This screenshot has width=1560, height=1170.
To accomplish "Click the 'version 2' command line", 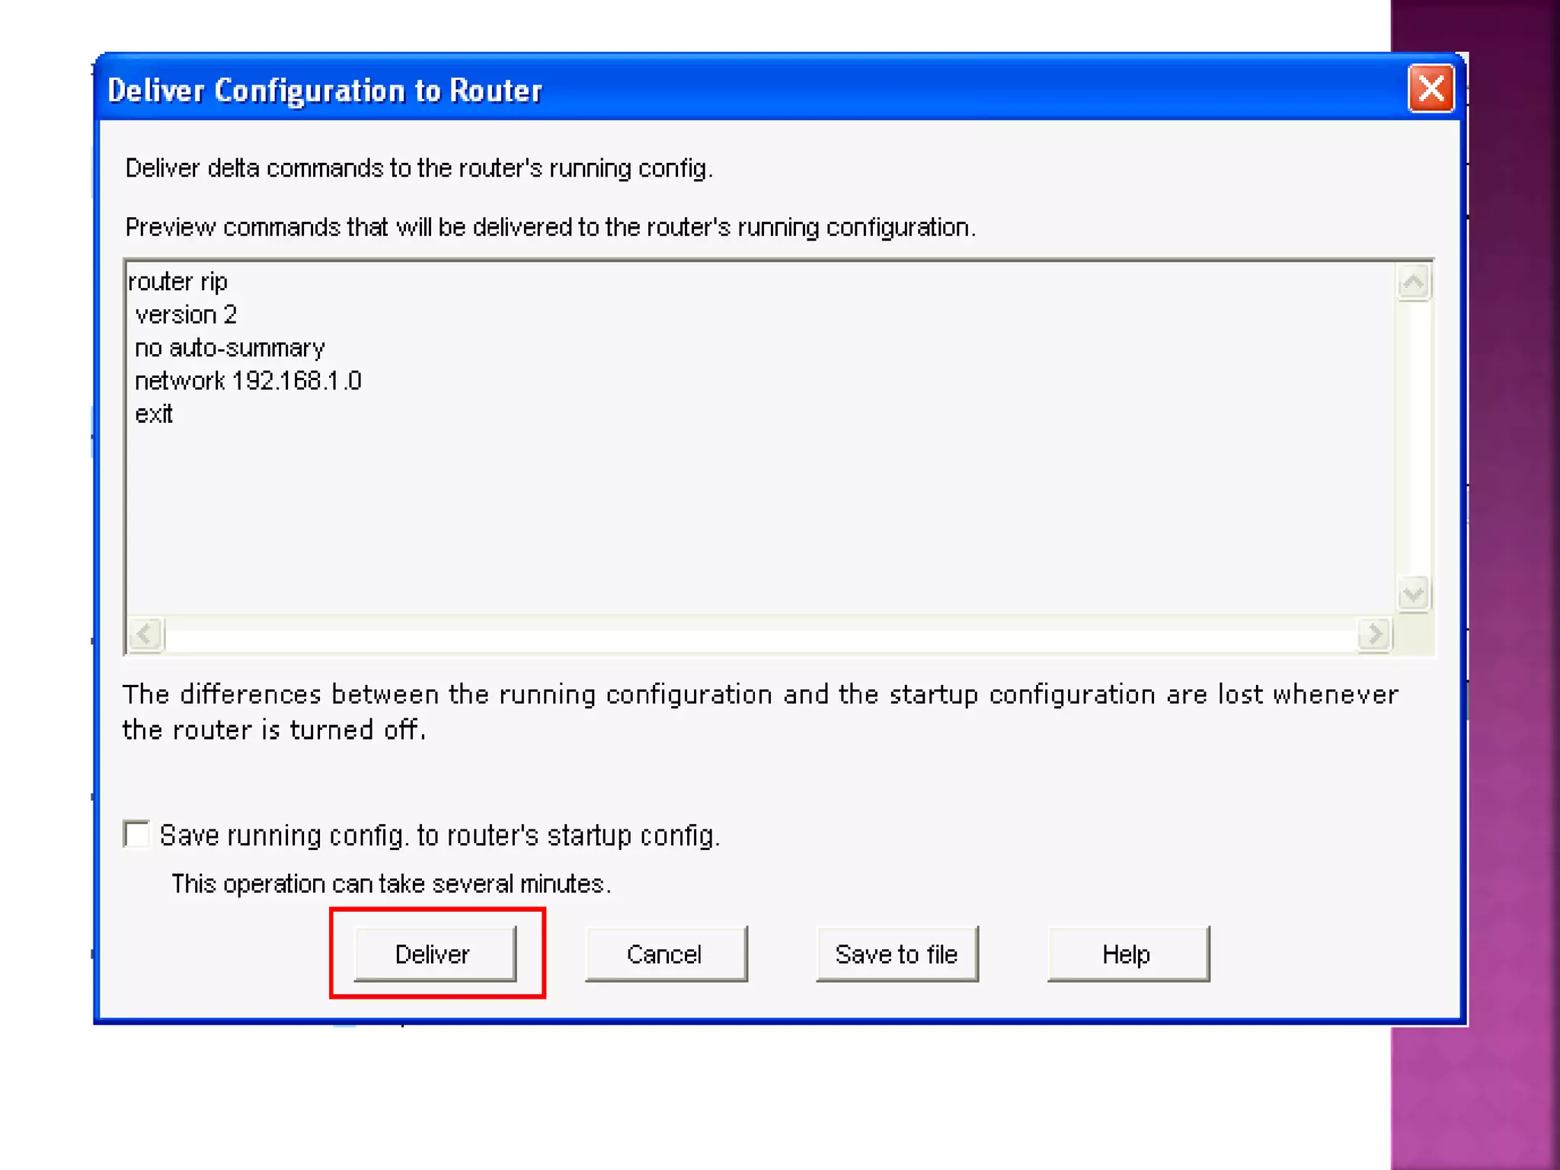I will [x=186, y=315].
